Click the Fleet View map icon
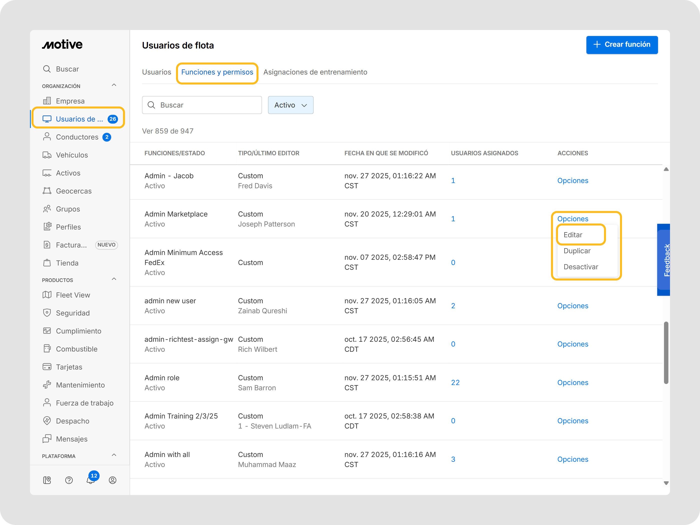 [47, 295]
